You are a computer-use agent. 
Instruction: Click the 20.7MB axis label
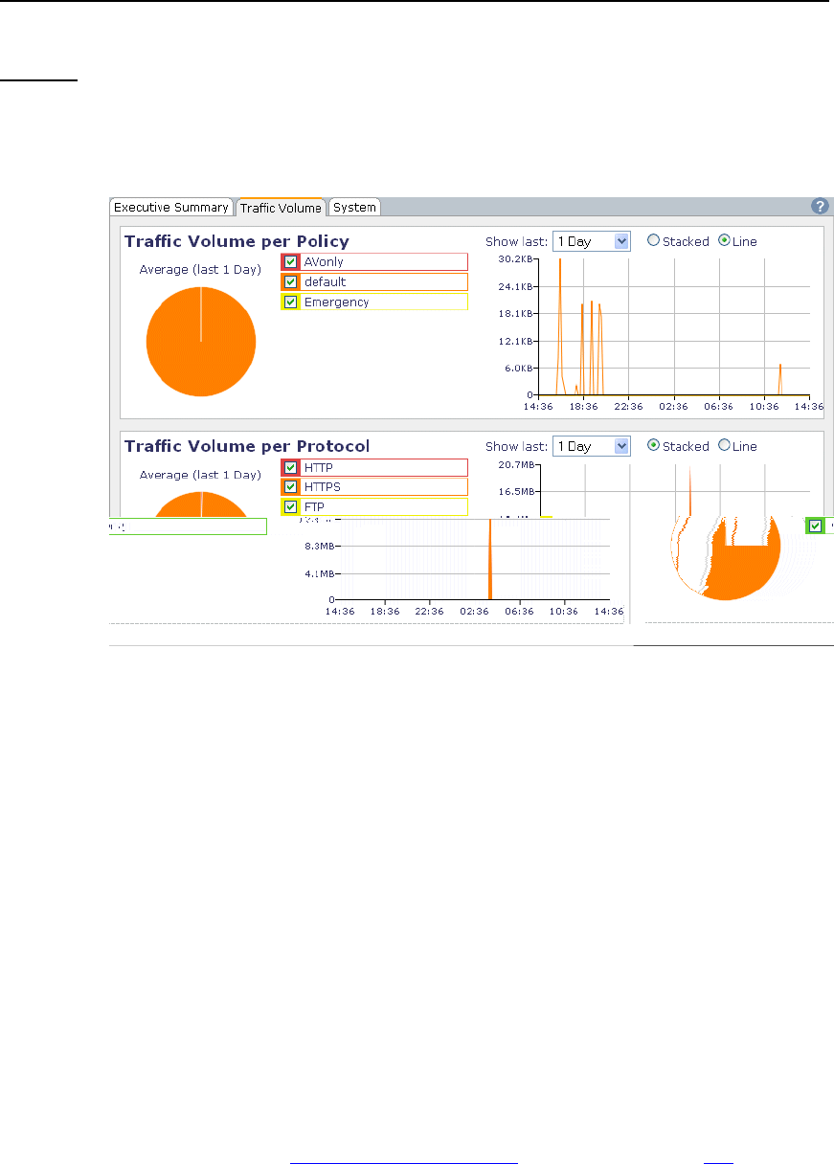(x=515, y=464)
